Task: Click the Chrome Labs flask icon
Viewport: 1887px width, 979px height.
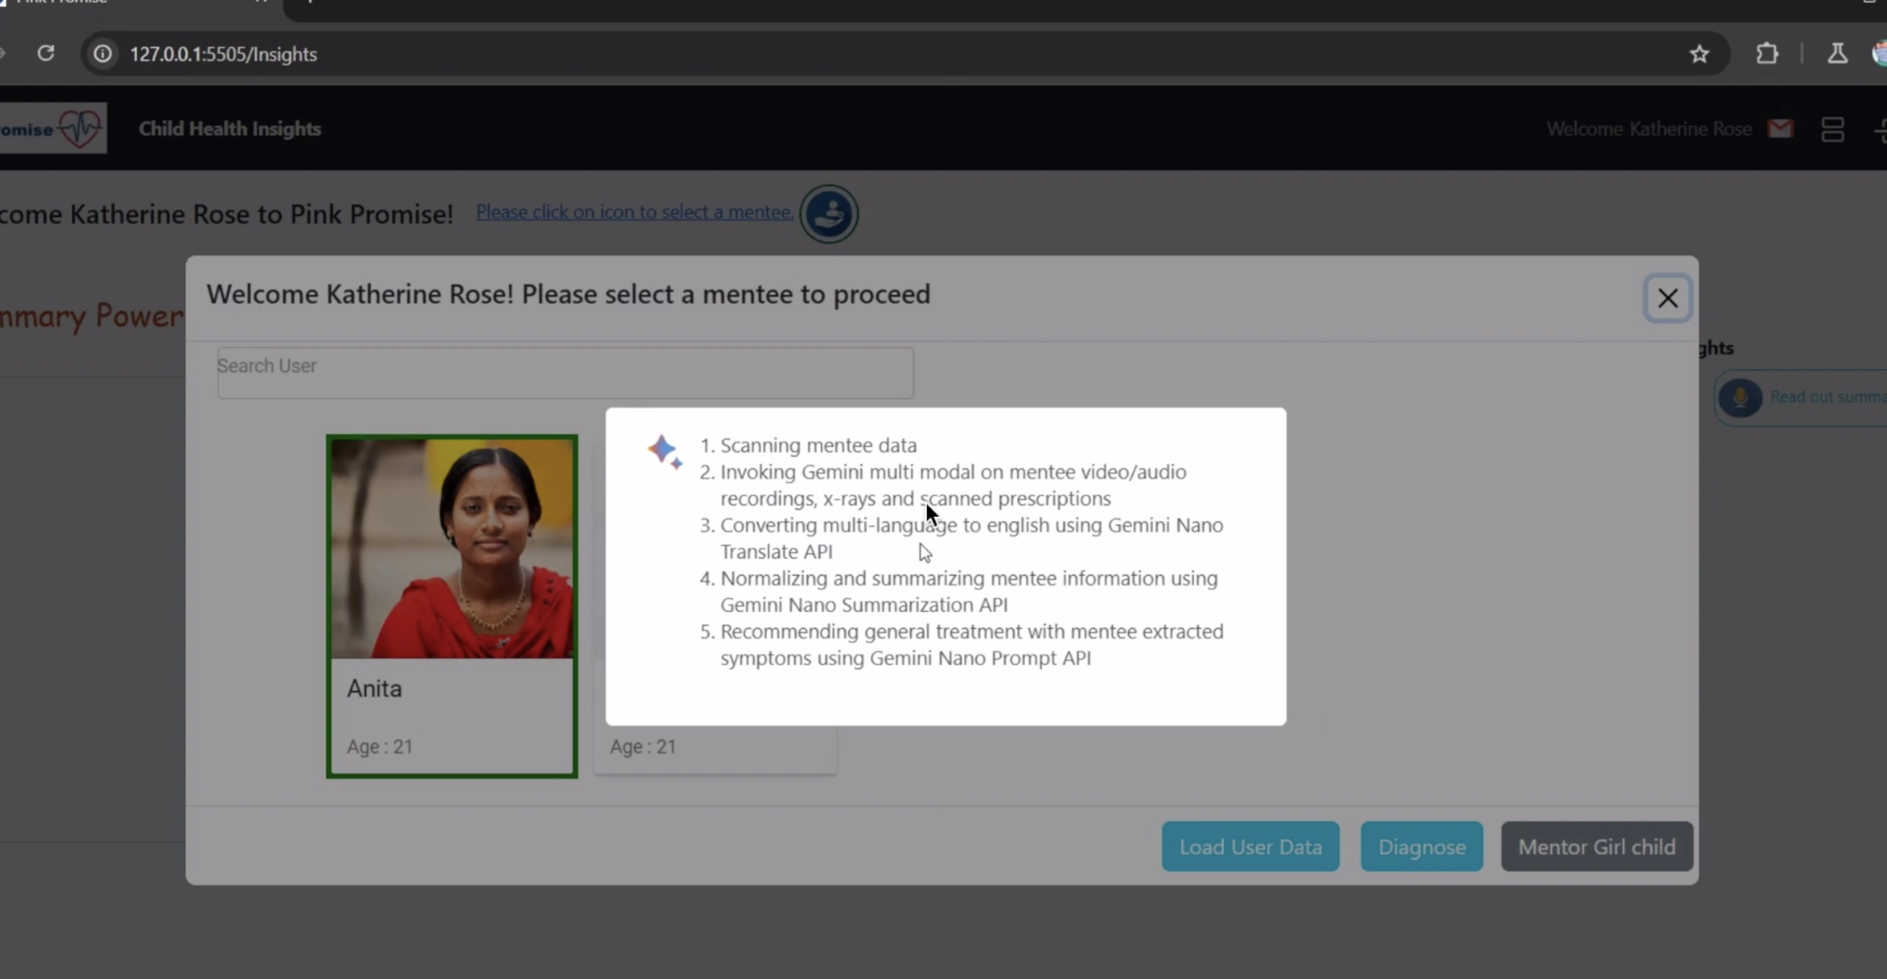Action: click(1837, 54)
